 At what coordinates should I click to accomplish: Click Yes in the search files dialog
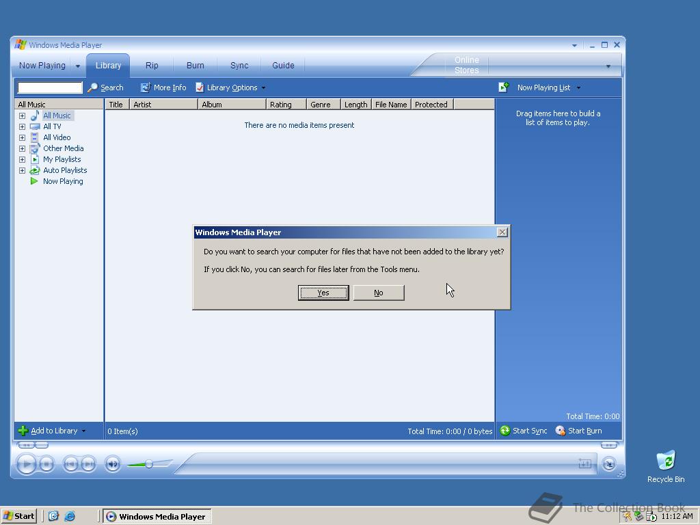[323, 293]
